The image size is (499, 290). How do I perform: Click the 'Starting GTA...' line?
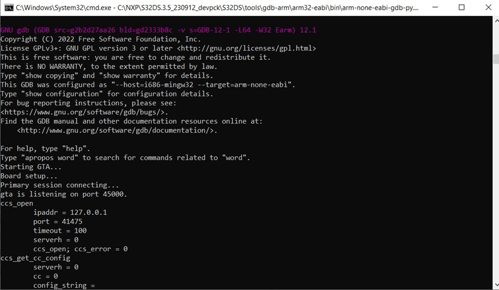32,167
